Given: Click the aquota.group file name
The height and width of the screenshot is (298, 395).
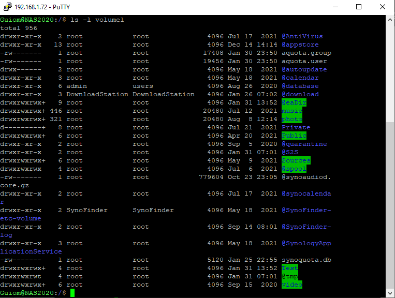Looking at the screenshot, I should pos(306,53).
